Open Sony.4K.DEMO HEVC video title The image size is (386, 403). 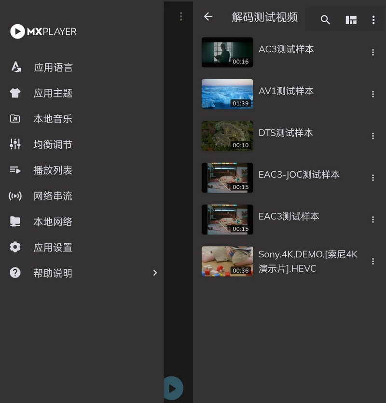308,261
